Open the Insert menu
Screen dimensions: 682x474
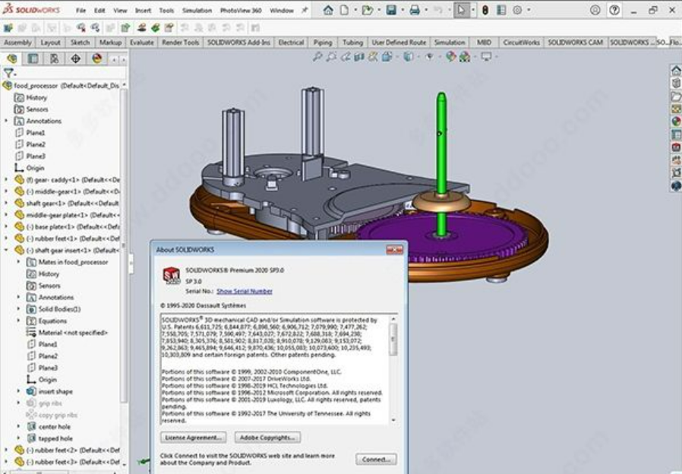143,11
